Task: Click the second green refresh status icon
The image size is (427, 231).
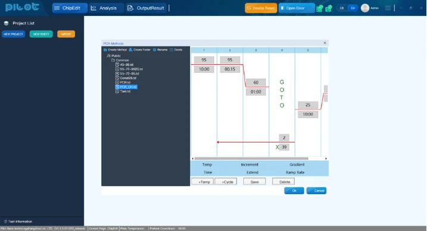Action: tap(329, 8)
